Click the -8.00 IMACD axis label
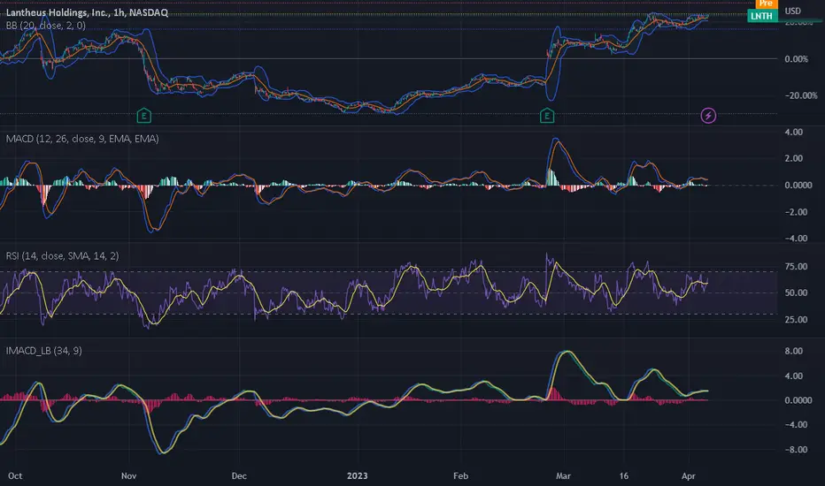825x486 pixels. [794, 450]
